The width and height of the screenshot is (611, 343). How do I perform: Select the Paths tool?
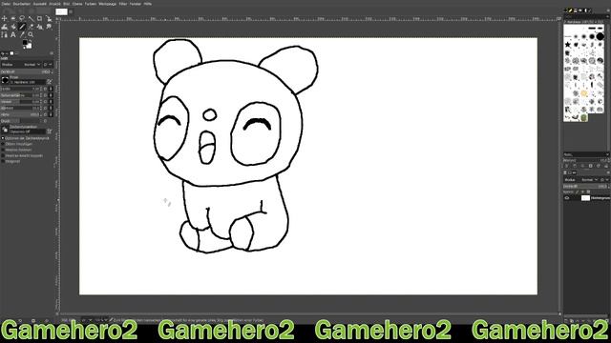pos(4,35)
